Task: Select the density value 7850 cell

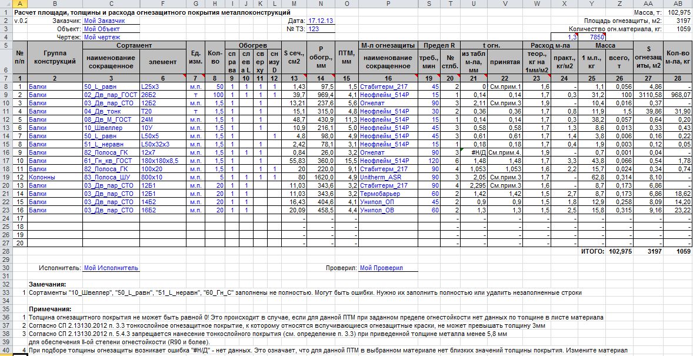Action: tap(598, 36)
